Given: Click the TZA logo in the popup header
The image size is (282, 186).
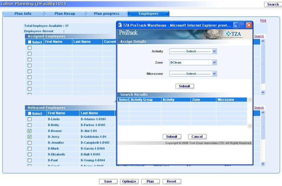Looking at the screenshot, I should (x=237, y=34).
